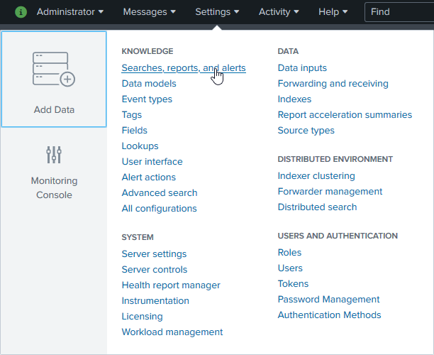Select Instrumentation
The width and height of the screenshot is (434, 355).
pos(155,300)
